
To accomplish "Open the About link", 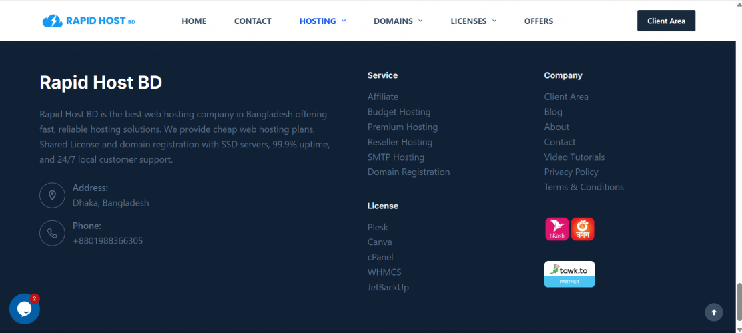I will tap(556, 127).
